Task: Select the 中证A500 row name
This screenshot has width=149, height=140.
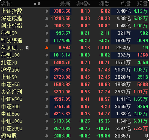Action: click(x=12, y=99)
